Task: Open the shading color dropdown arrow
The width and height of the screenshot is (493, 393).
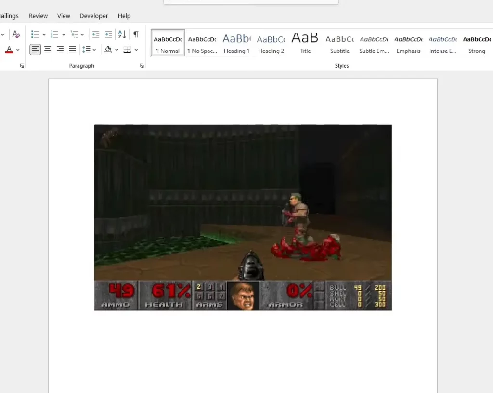Action: [x=117, y=50]
